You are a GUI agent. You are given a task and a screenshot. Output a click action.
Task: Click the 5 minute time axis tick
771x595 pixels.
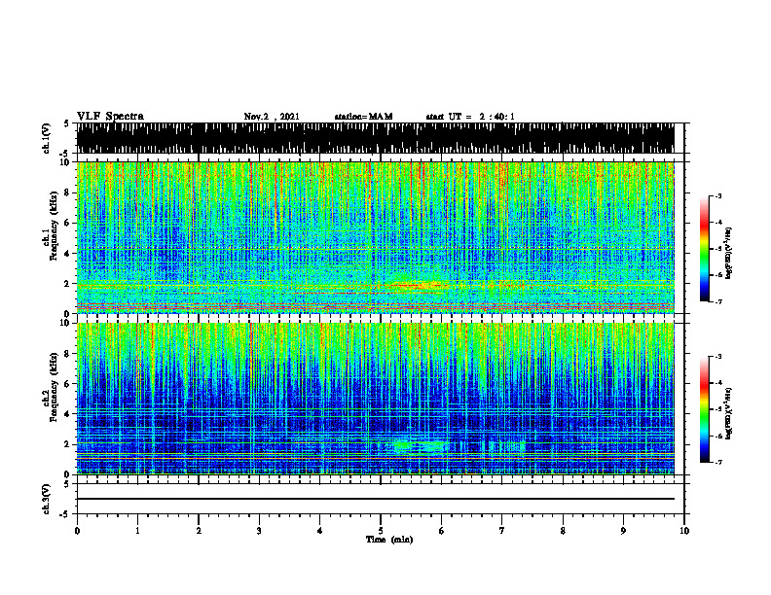click(x=381, y=531)
